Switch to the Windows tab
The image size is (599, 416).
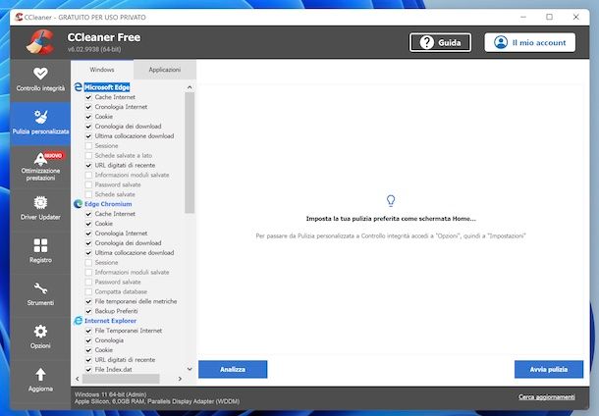pyautogui.click(x=102, y=70)
